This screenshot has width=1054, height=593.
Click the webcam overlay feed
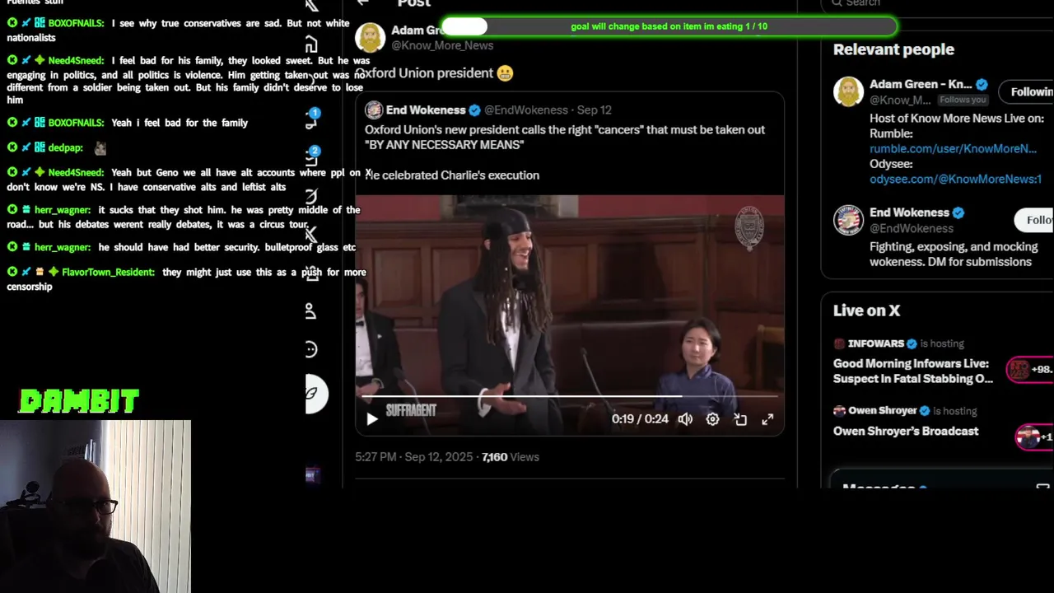tap(96, 507)
